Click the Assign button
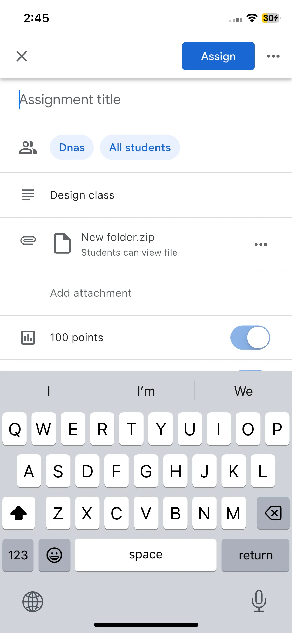This screenshot has width=292, height=633. 218,56
